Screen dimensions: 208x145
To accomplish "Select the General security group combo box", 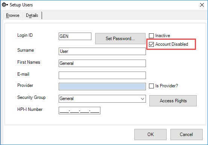I will (102, 99).
